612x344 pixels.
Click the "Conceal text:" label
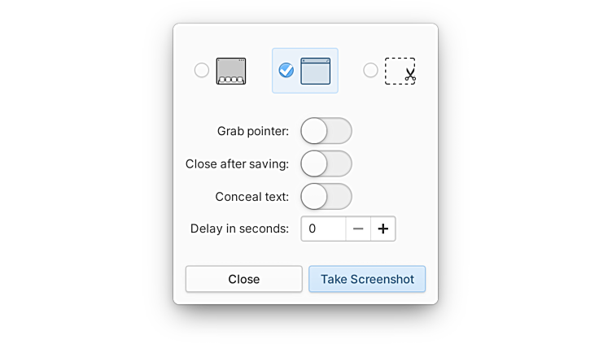click(251, 196)
